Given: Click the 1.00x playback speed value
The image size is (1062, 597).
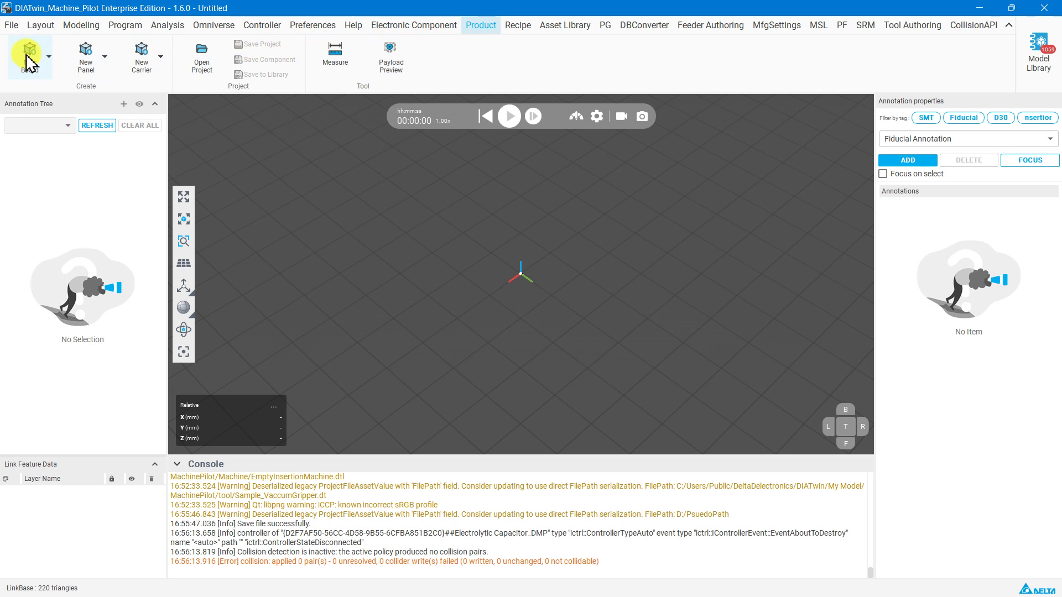Looking at the screenshot, I should [x=443, y=121].
